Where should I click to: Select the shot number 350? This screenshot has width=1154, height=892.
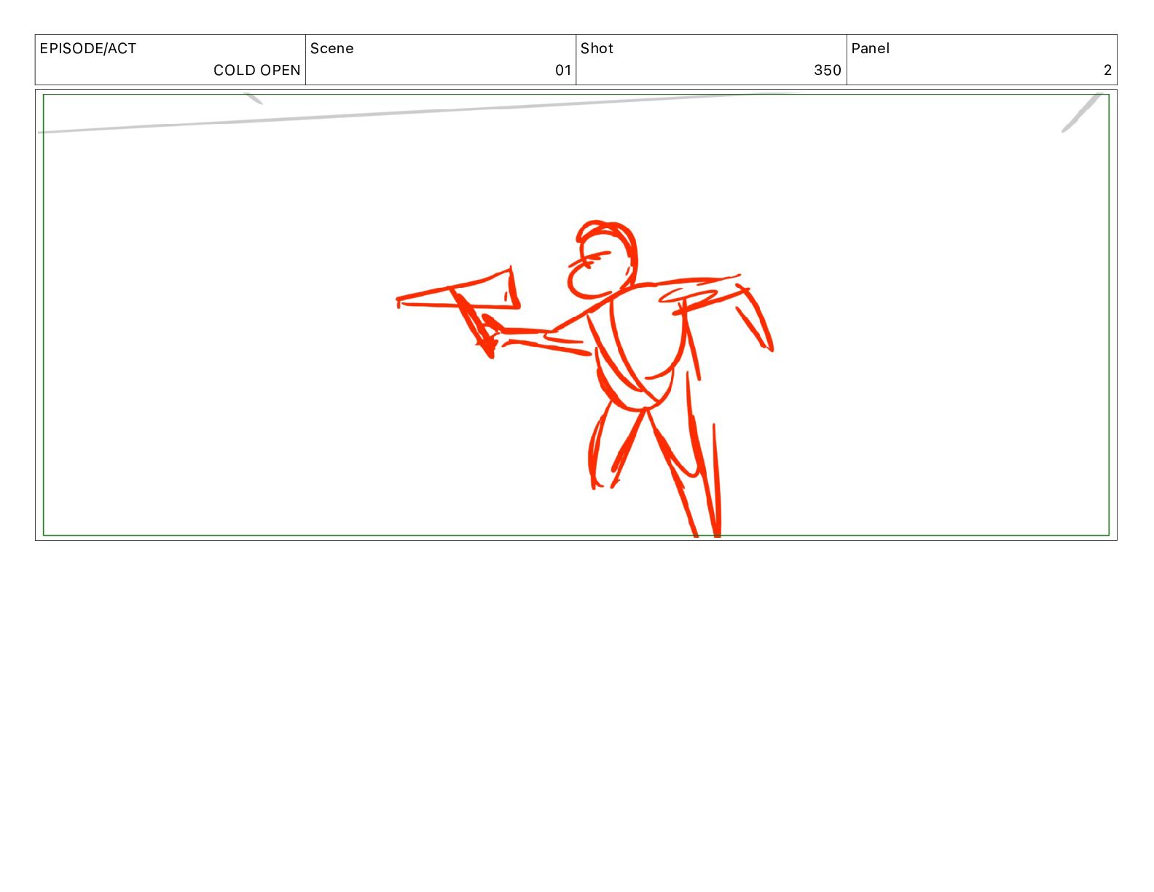[827, 71]
